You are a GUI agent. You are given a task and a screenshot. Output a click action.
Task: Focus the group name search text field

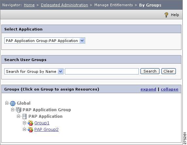[102, 72]
